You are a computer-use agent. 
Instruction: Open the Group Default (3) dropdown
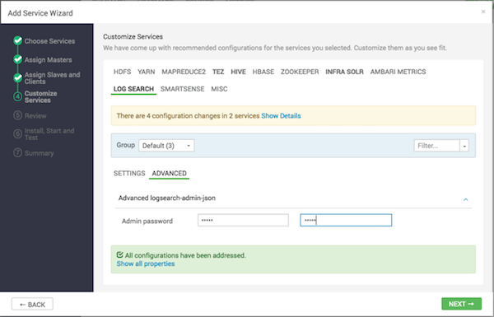pyautogui.click(x=166, y=146)
